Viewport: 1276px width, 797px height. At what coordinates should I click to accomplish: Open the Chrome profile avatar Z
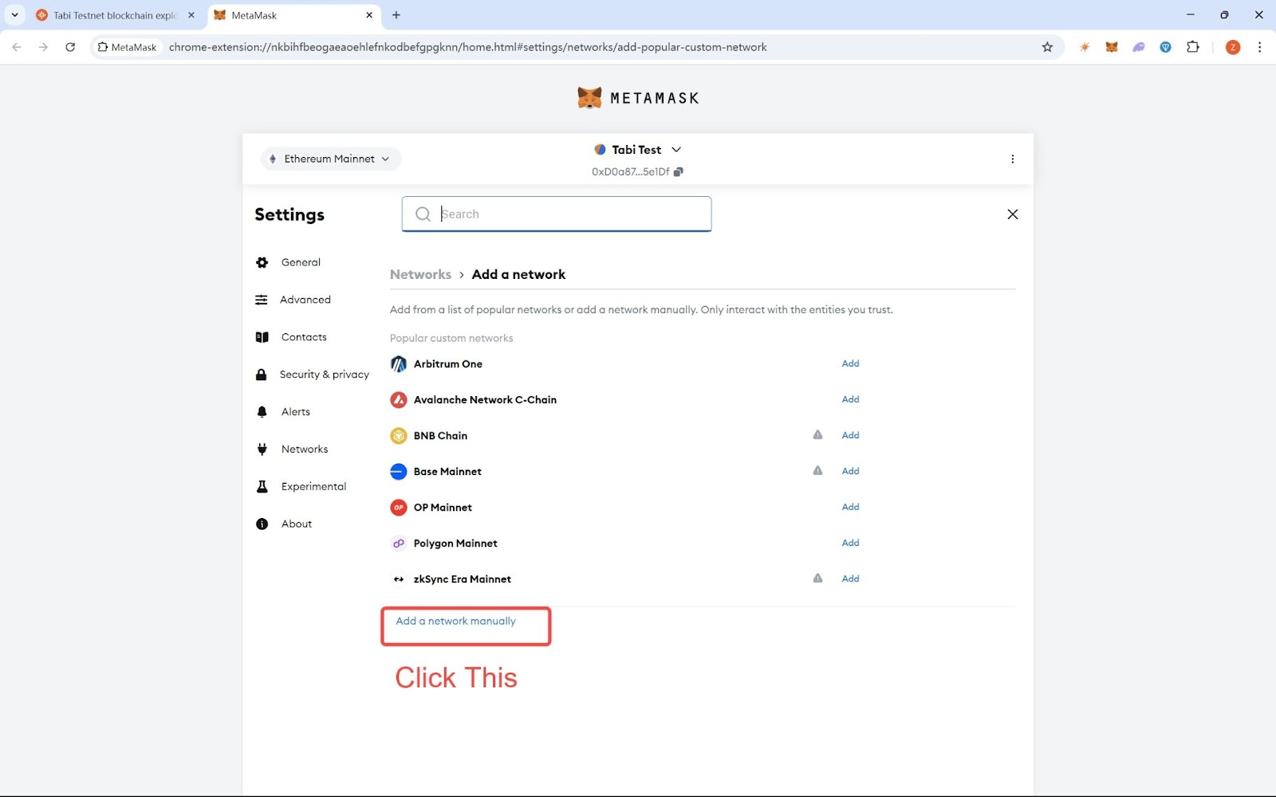click(x=1233, y=47)
